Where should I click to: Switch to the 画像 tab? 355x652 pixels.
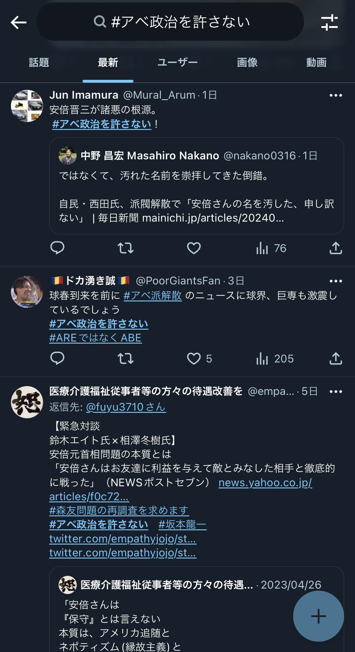(247, 63)
